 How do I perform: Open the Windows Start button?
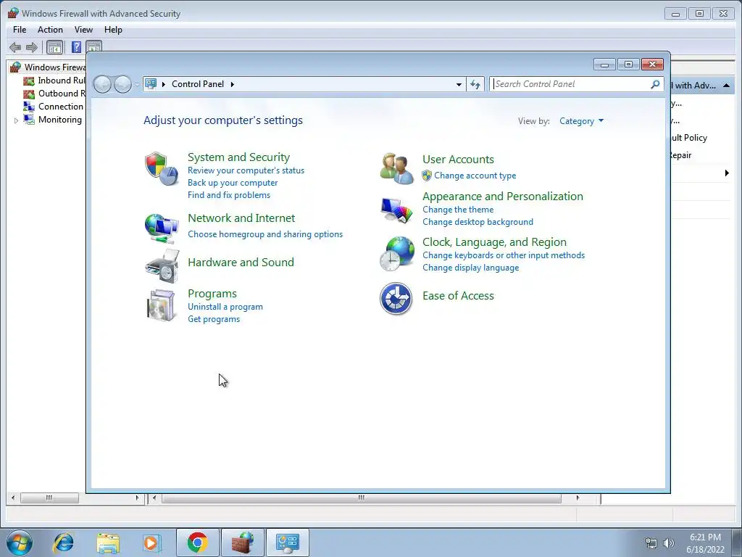(20, 542)
